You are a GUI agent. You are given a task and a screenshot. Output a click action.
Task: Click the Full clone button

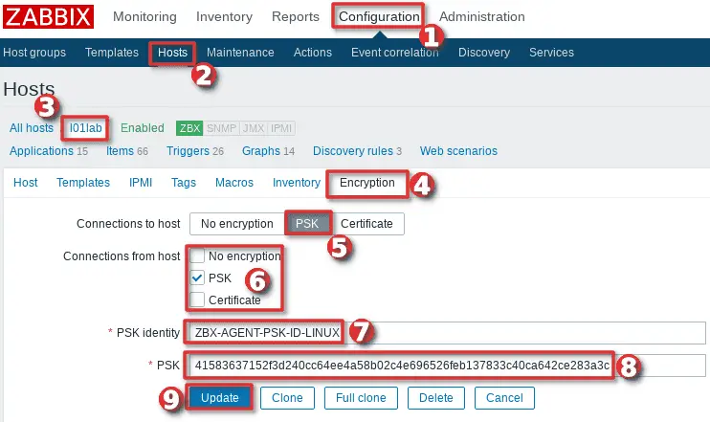pos(361,398)
